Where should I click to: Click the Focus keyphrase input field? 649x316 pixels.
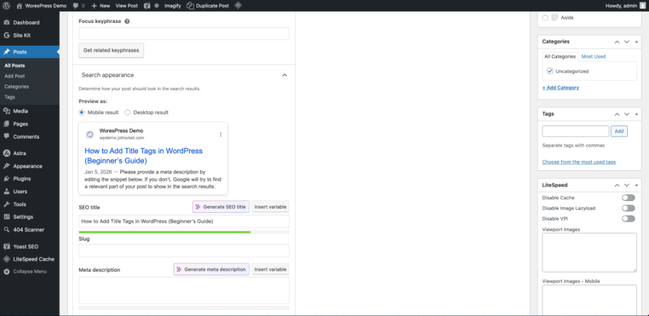click(183, 34)
